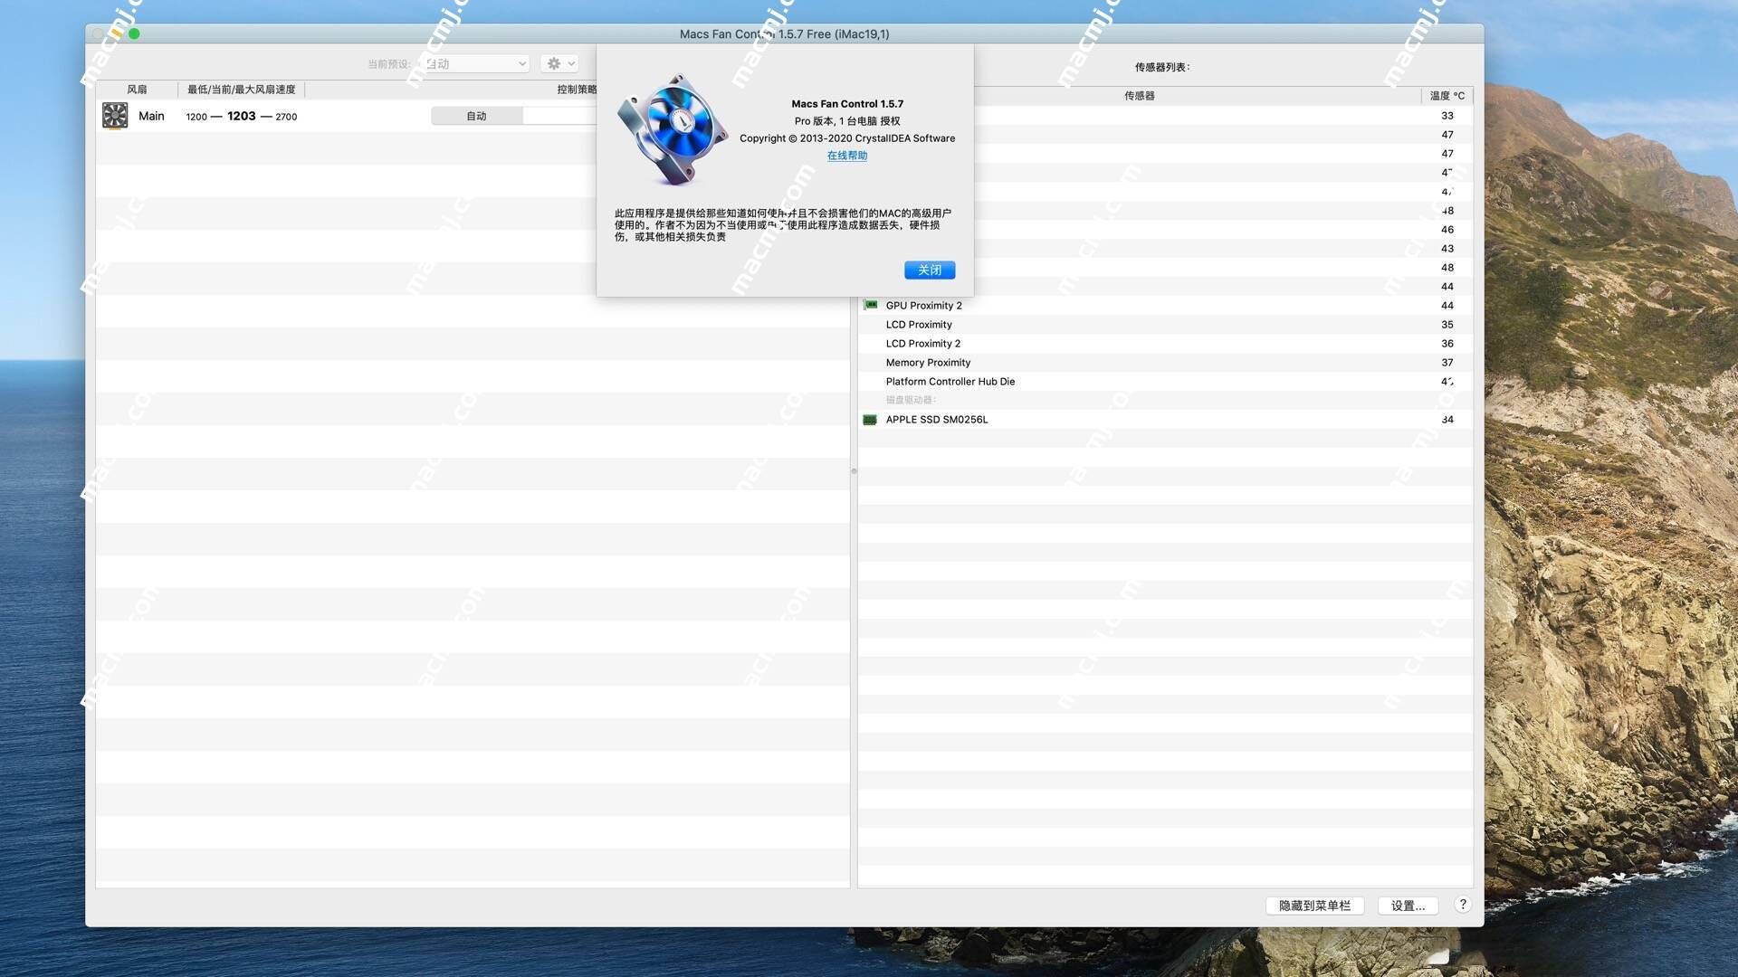Close the about dialog with 关闭 button
The width and height of the screenshot is (1738, 977).
click(x=930, y=270)
